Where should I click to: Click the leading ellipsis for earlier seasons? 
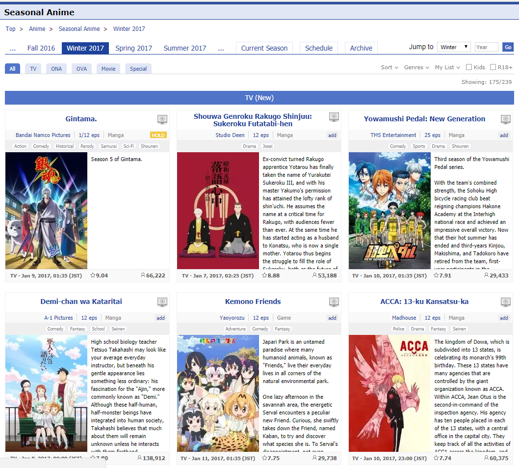[13, 49]
